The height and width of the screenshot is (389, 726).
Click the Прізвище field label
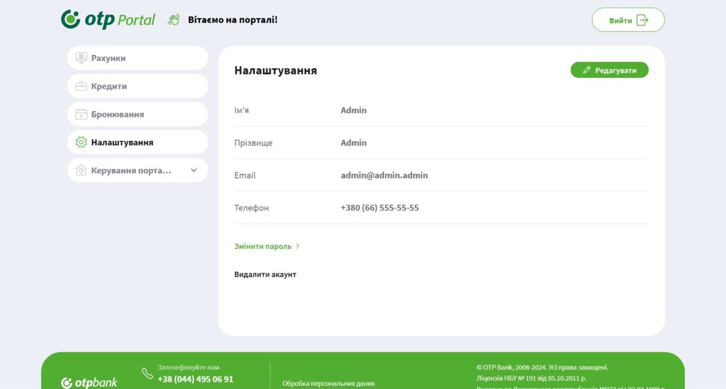point(253,142)
